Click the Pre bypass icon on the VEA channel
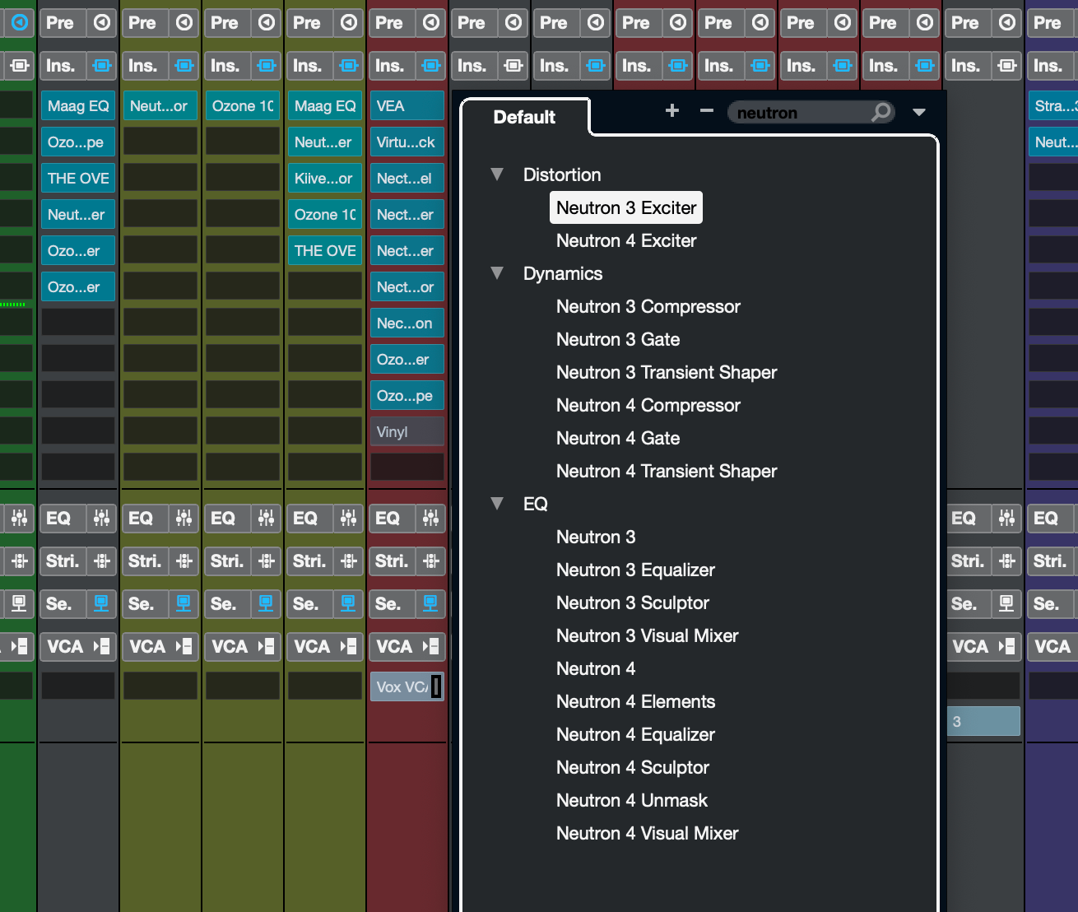This screenshot has width=1078, height=912. tap(430, 22)
